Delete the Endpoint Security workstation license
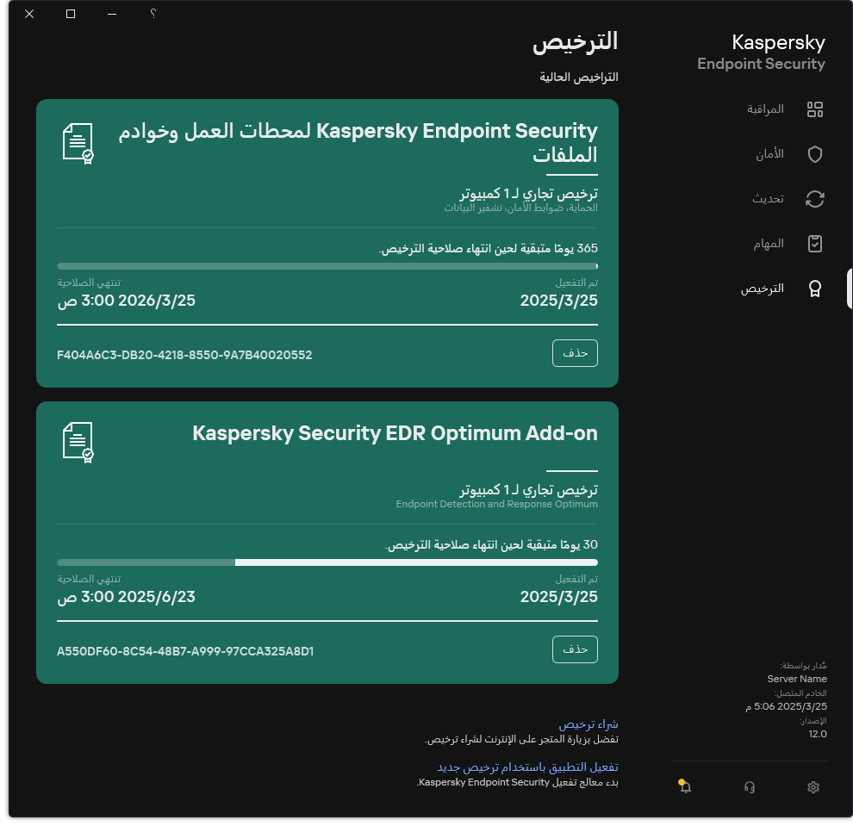 [x=575, y=353]
